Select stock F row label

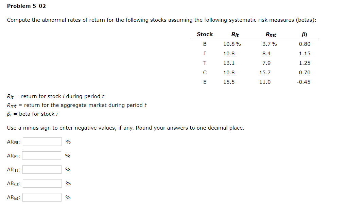[x=205, y=53]
